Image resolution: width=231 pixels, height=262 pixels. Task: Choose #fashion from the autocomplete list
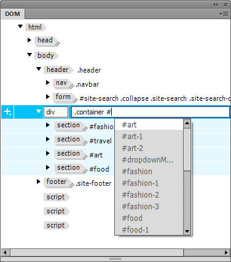click(149, 172)
